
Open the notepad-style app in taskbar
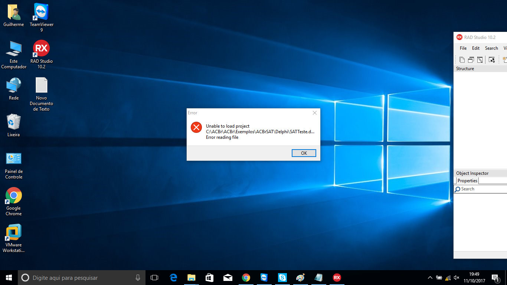coord(318,278)
